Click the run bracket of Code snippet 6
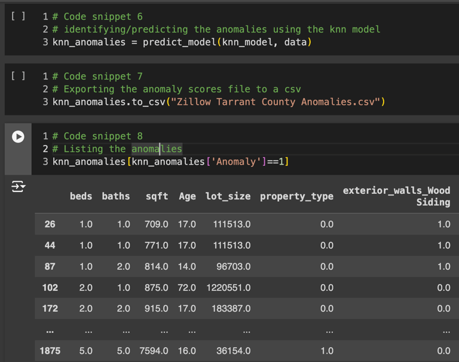The height and width of the screenshot is (362, 459). click(18, 17)
